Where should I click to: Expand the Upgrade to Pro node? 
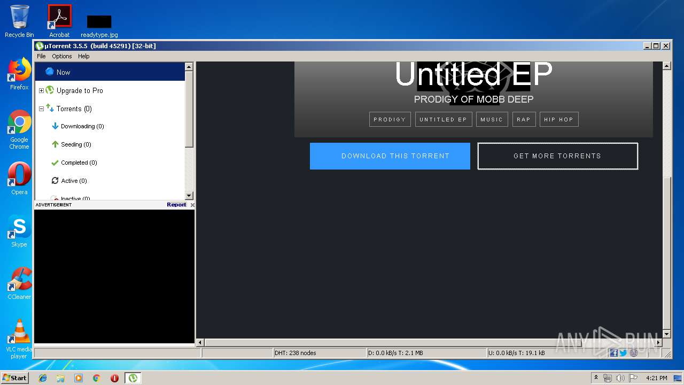41,90
